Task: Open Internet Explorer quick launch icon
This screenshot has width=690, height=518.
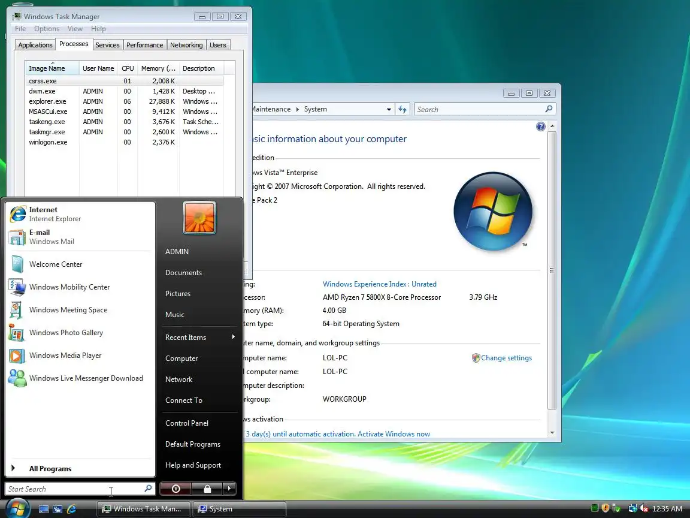Action: click(x=72, y=509)
